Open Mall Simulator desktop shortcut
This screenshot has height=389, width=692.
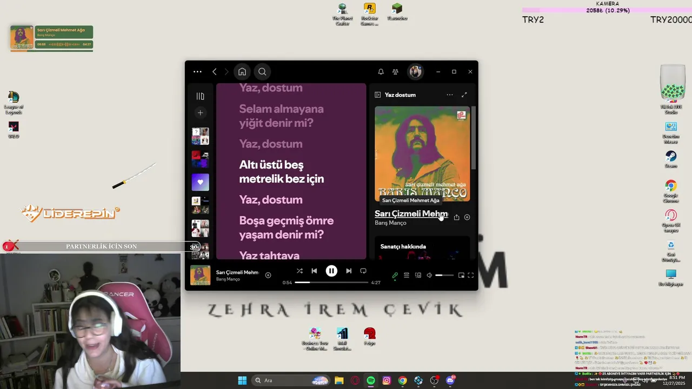342,339
